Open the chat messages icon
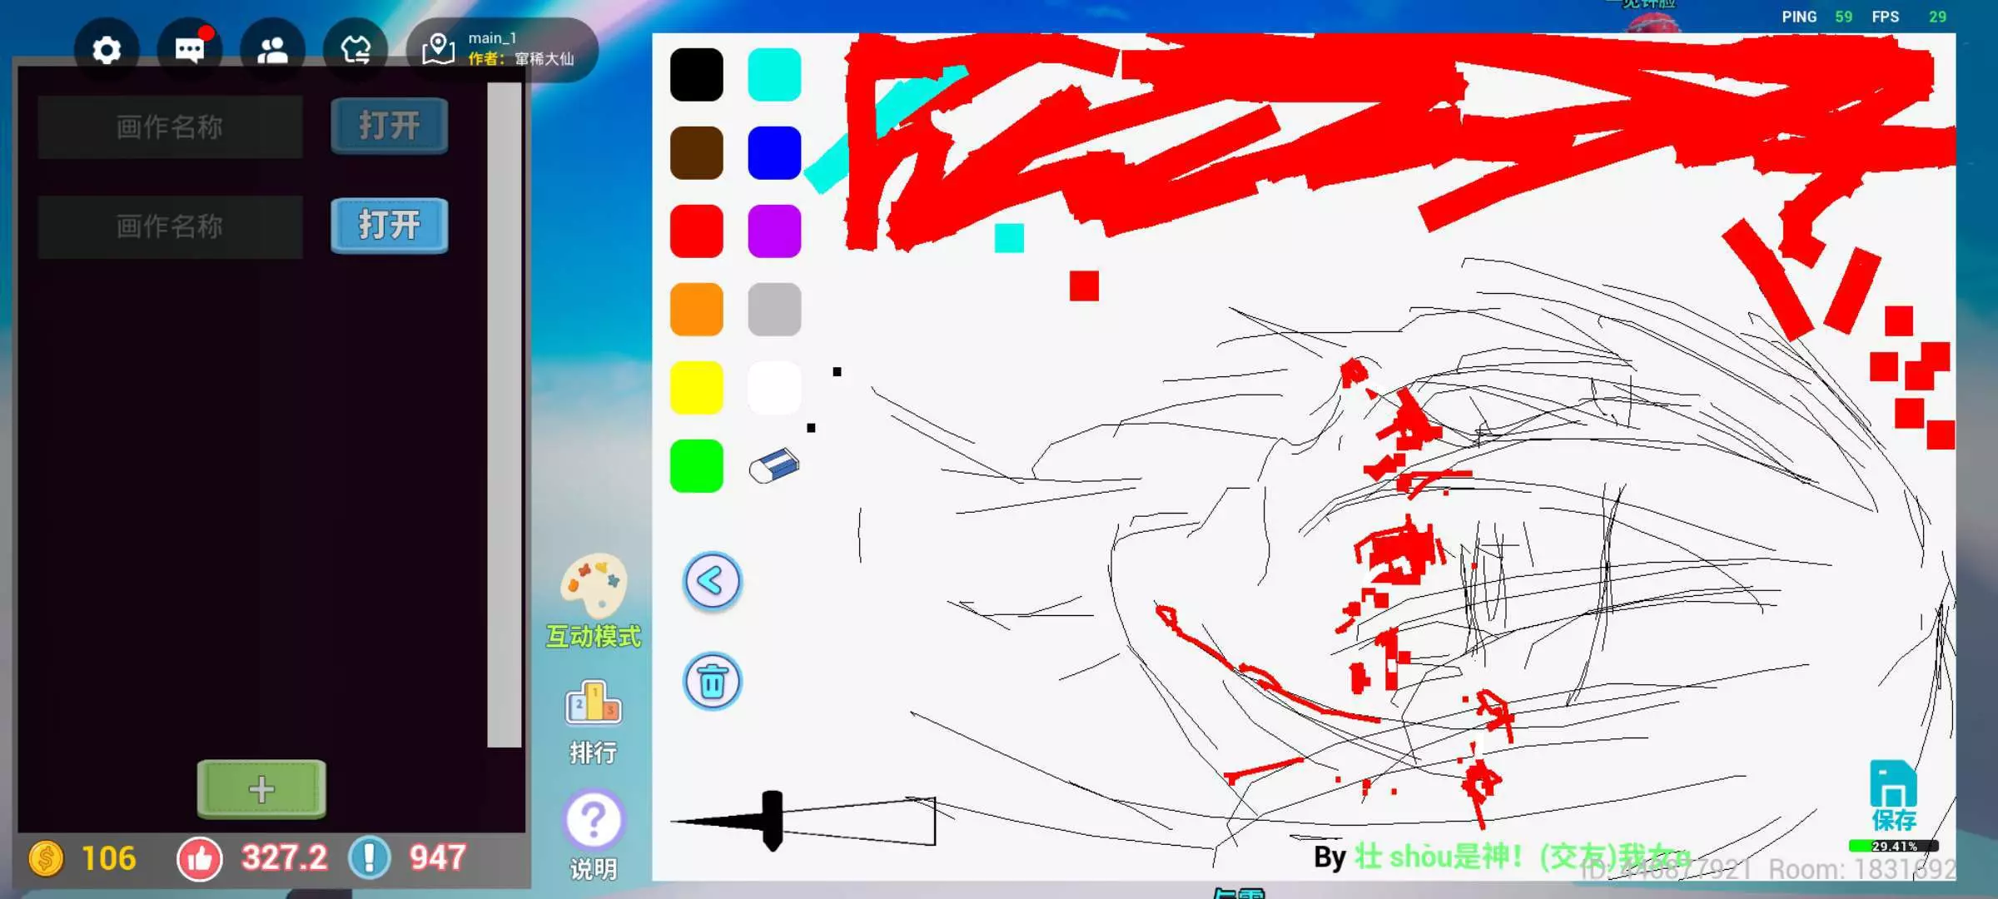 (190, 50)
